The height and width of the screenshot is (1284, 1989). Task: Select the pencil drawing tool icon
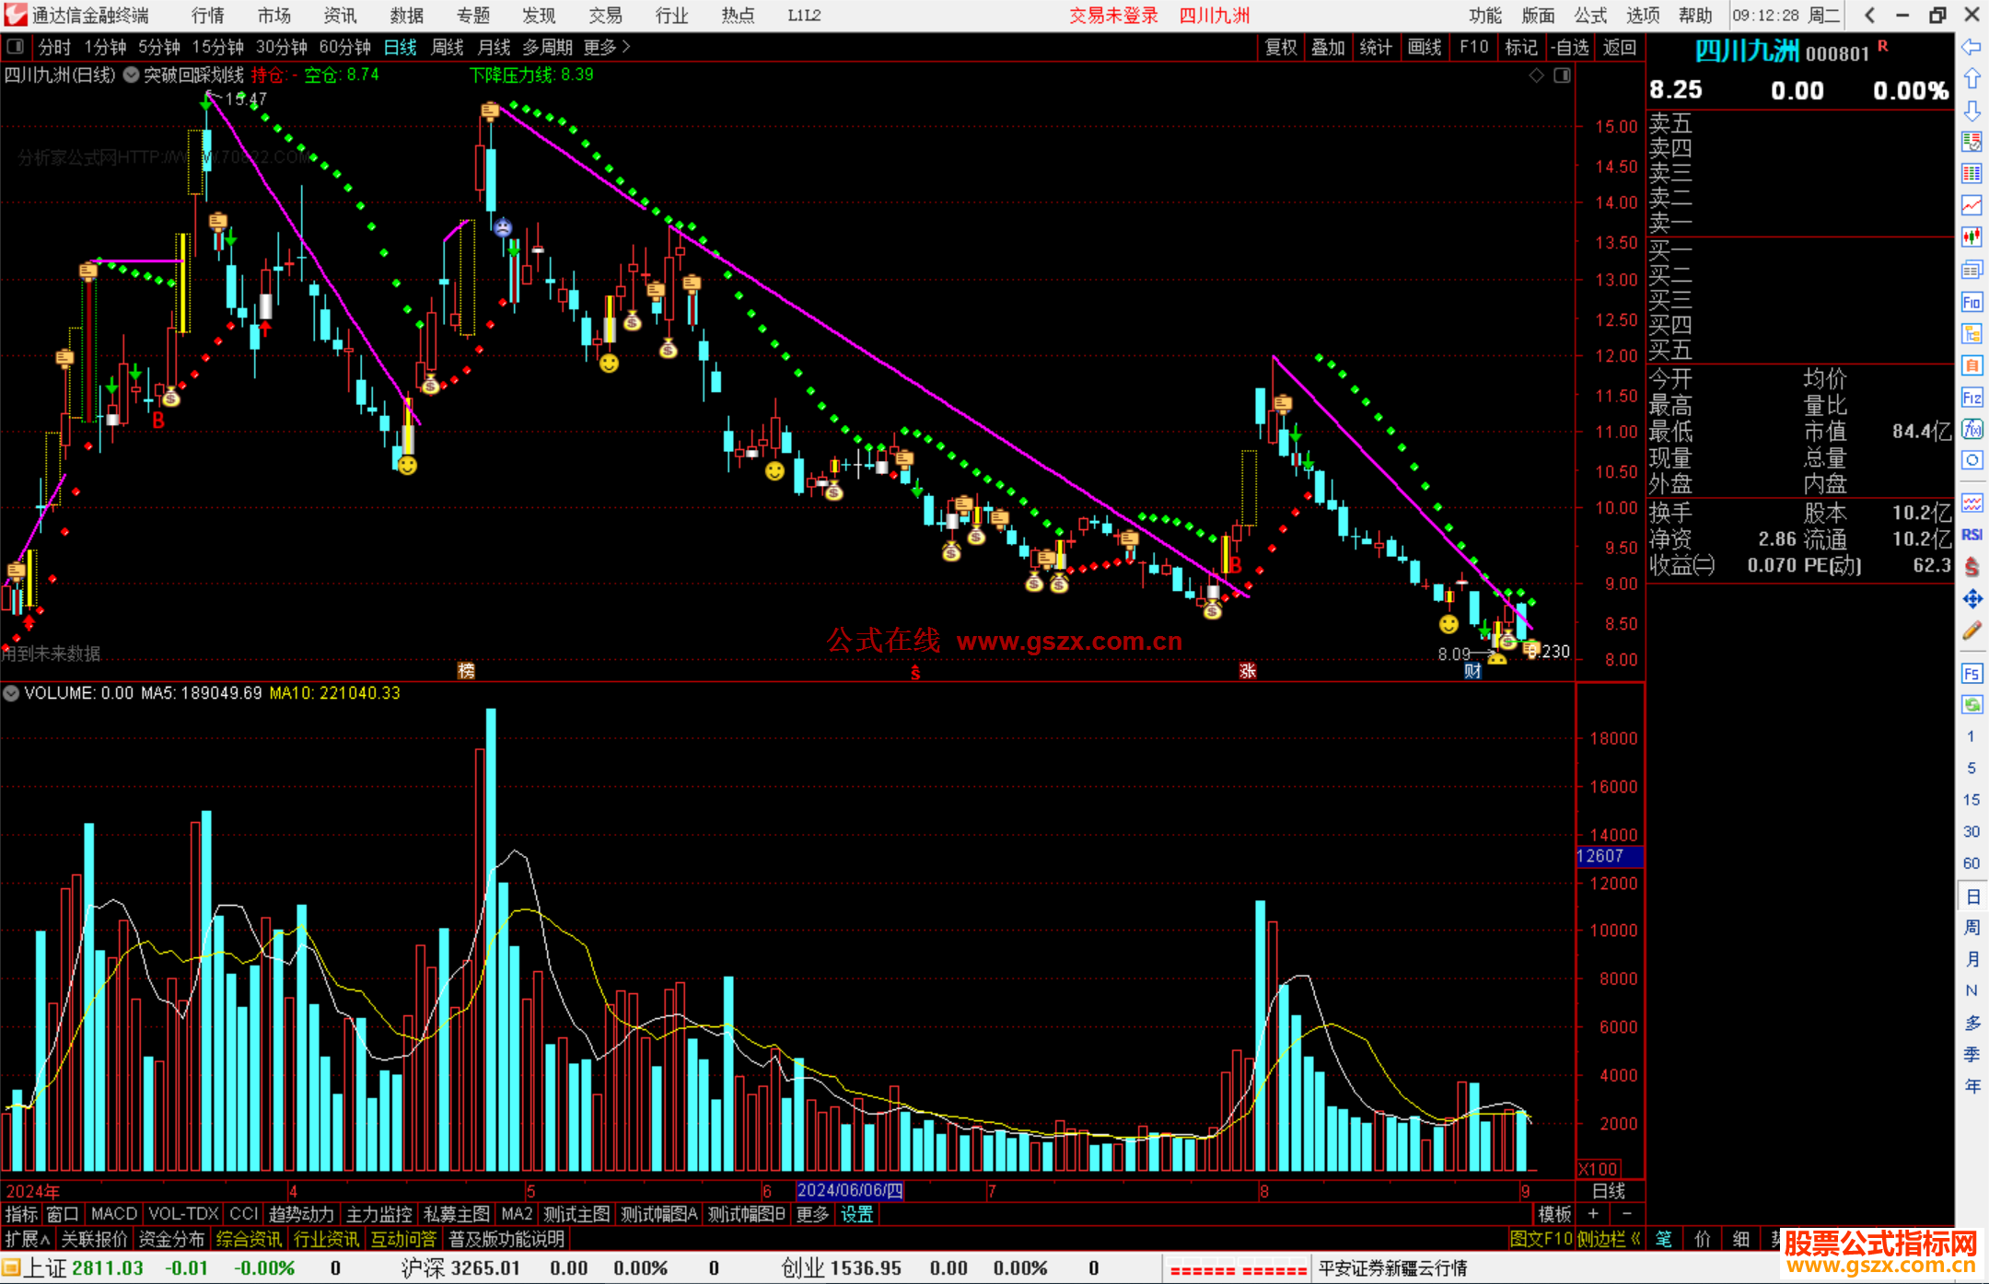[1972, 630]
